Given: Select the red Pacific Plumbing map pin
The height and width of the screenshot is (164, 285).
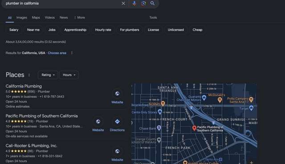Looking at the screenshot, I should point(194,128).
